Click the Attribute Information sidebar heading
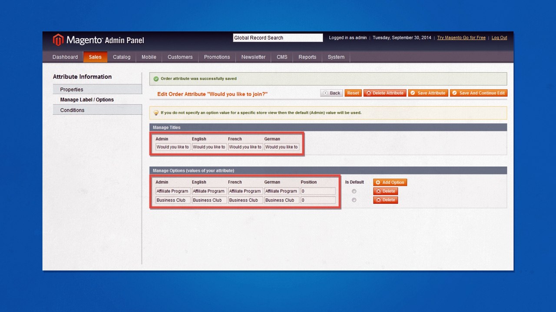 [82, 77]
